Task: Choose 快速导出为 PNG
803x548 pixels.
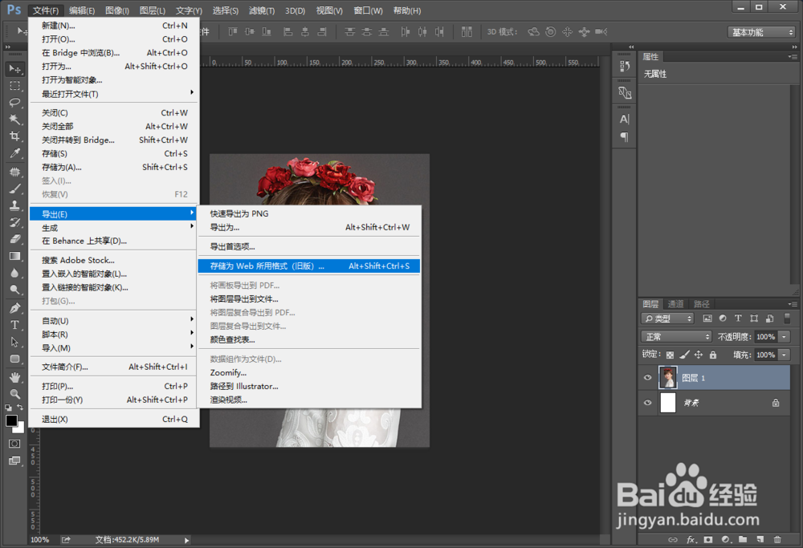Action: pyautogui.click(x=309, y=213)
